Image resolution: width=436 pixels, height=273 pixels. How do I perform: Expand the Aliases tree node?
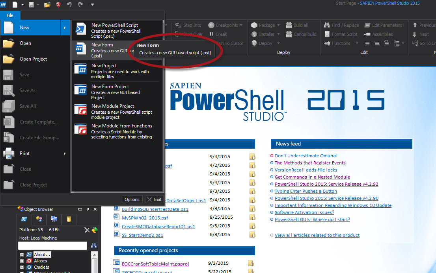pos(22,261)
